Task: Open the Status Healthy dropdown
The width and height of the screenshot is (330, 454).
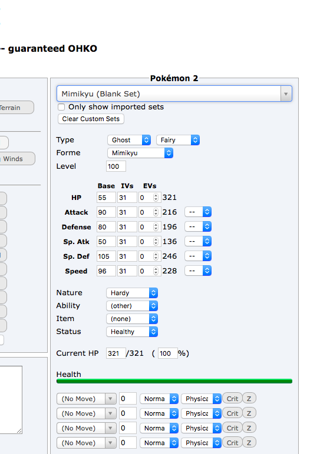Action: [132, 332]
